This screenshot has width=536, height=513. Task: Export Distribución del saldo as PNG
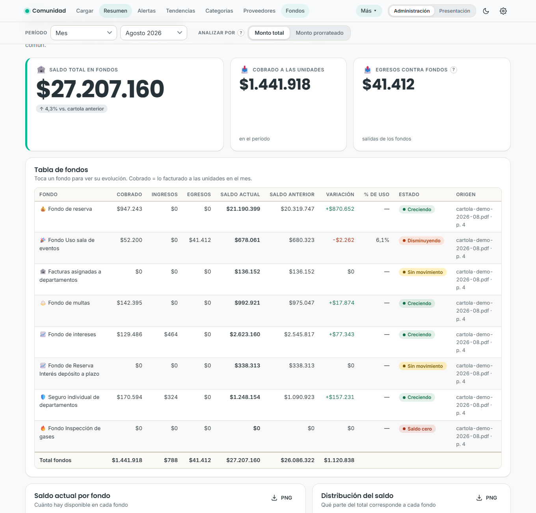pyautogui.click(x=487, y=498)
